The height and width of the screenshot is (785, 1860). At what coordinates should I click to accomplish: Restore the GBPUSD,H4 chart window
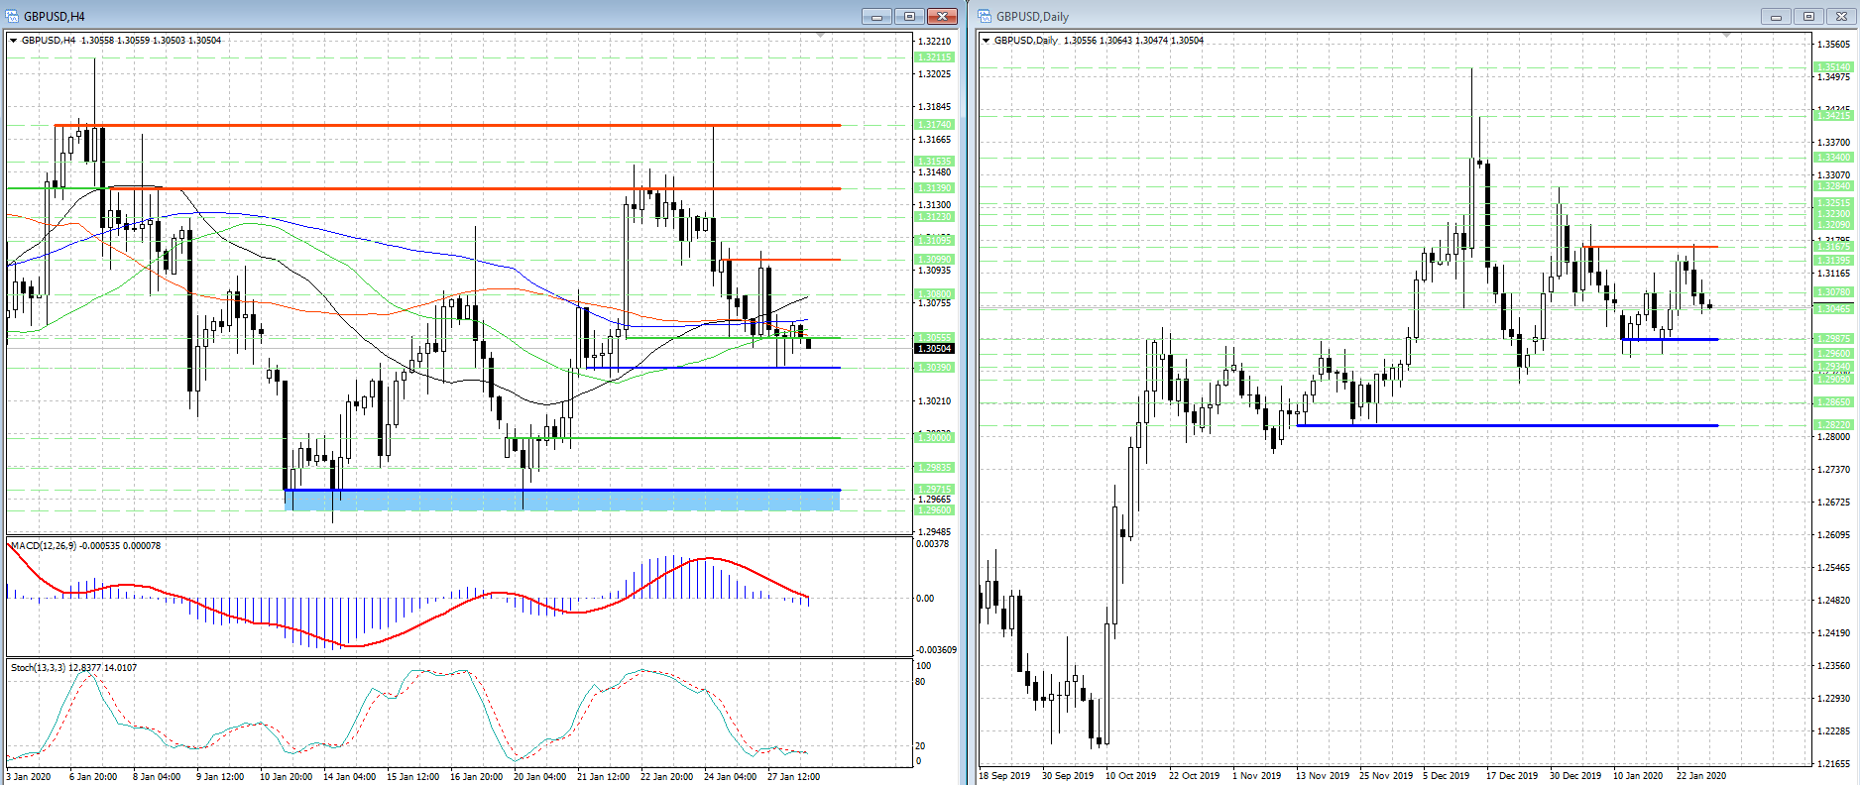click(x=909, y=16)
